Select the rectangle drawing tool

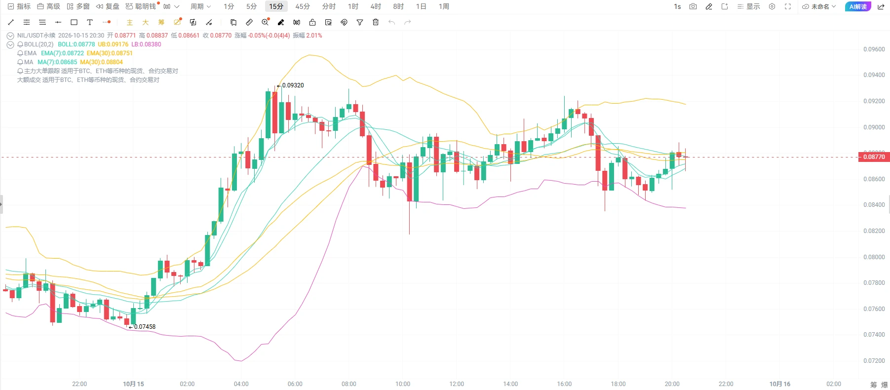74,22
